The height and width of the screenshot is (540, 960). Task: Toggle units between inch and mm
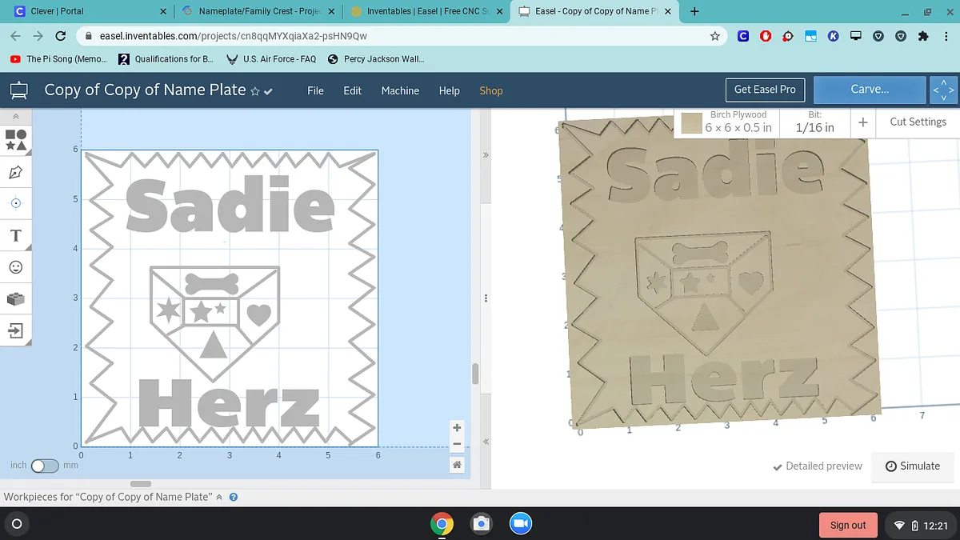pos(45,466)
